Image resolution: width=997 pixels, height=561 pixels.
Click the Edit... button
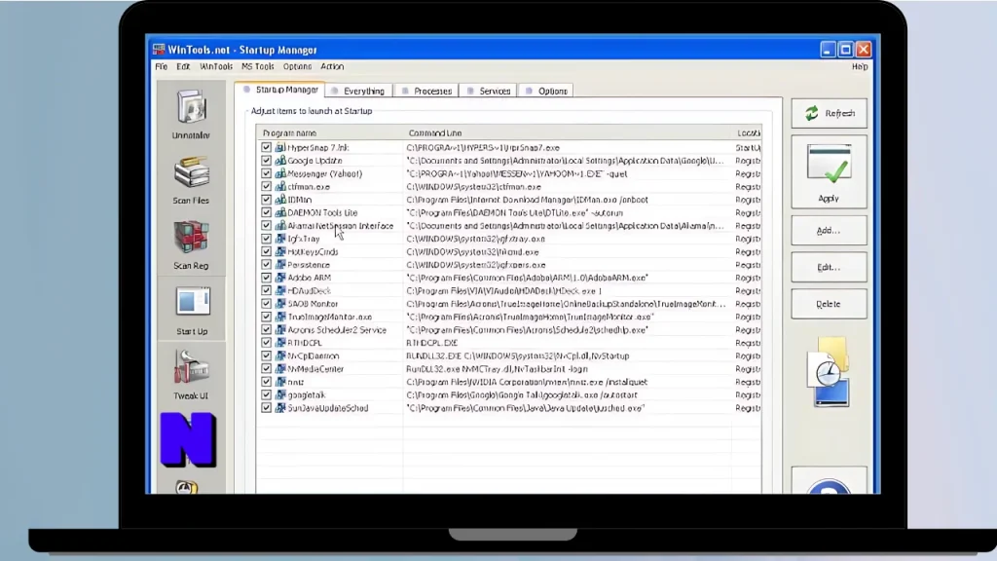tap(829, 267)
